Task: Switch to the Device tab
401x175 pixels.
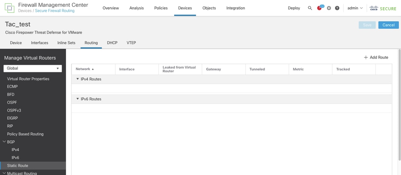Action: (x=16, y=43)
